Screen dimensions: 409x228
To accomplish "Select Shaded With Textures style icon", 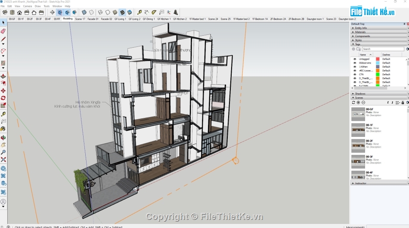I will pyautogui.click(x=122, y=12).
